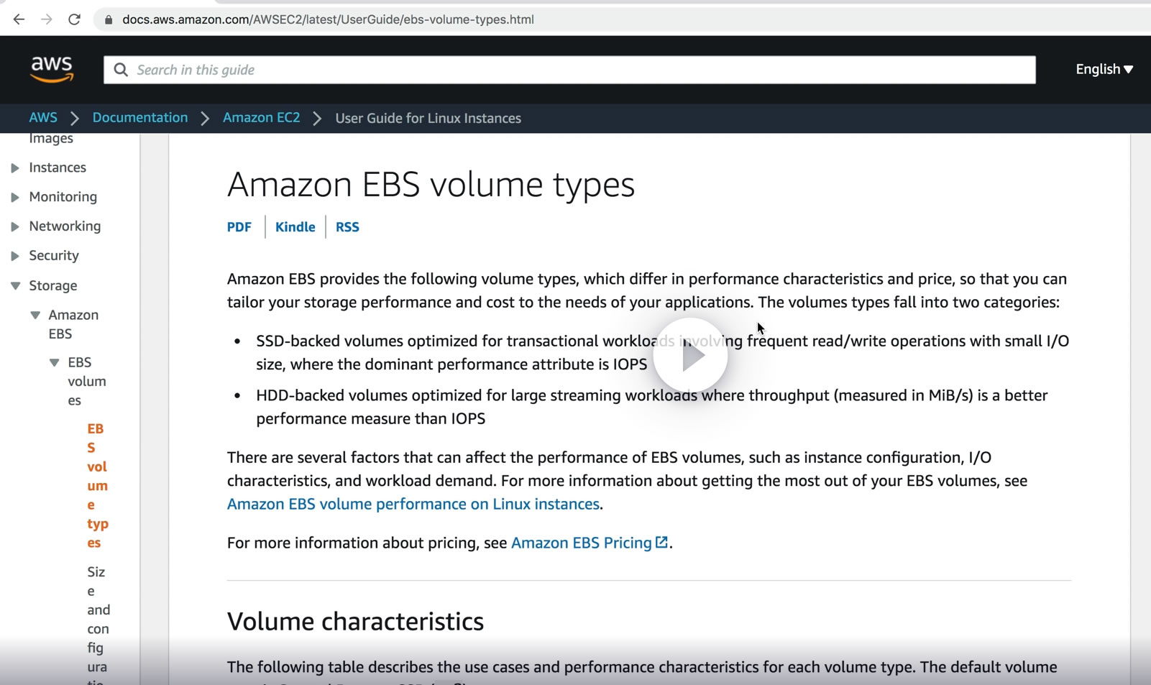Go to Amazon EC2 breadcrumb
This screenshot has height=685, width=1151.
261,118
